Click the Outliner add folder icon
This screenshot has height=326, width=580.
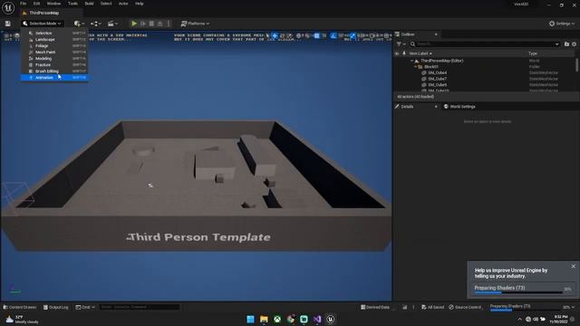[566, 44]
